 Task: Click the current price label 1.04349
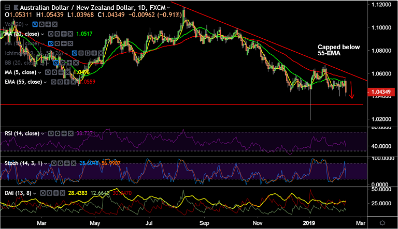click(381, 92)
